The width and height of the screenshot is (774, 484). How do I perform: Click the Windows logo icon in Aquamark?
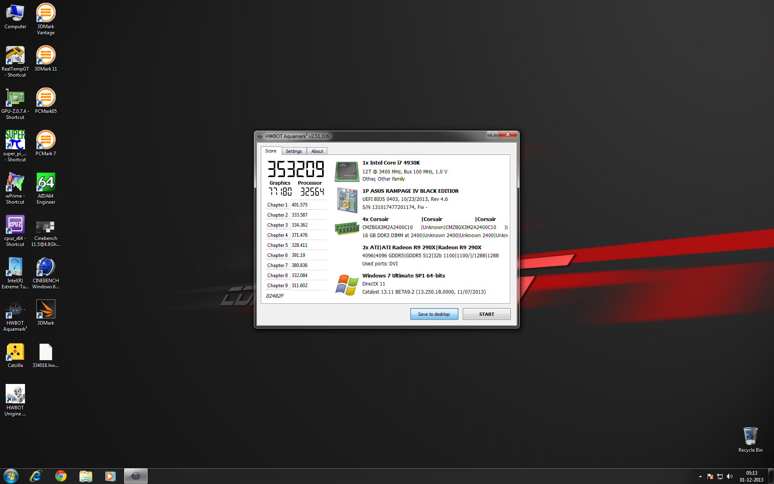pyautogui.click(x=347, y=285)
